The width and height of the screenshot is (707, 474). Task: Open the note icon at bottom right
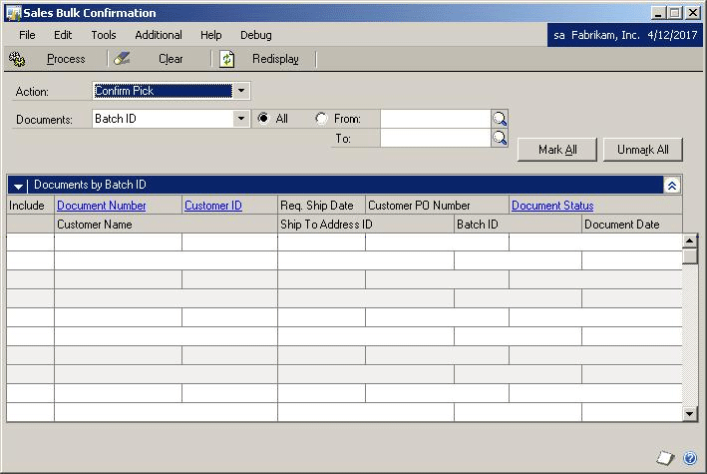coord(665,458)
